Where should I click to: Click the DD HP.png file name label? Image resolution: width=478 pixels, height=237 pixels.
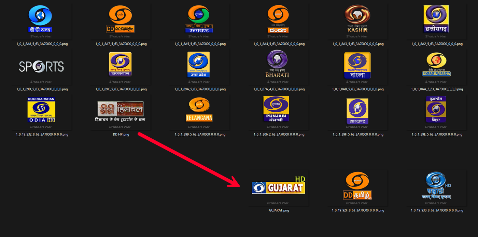coord(121,135)
